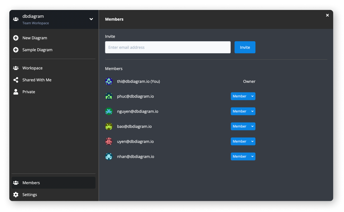
Task: Open Settings via the gear icon
Action: pos(16,195)
